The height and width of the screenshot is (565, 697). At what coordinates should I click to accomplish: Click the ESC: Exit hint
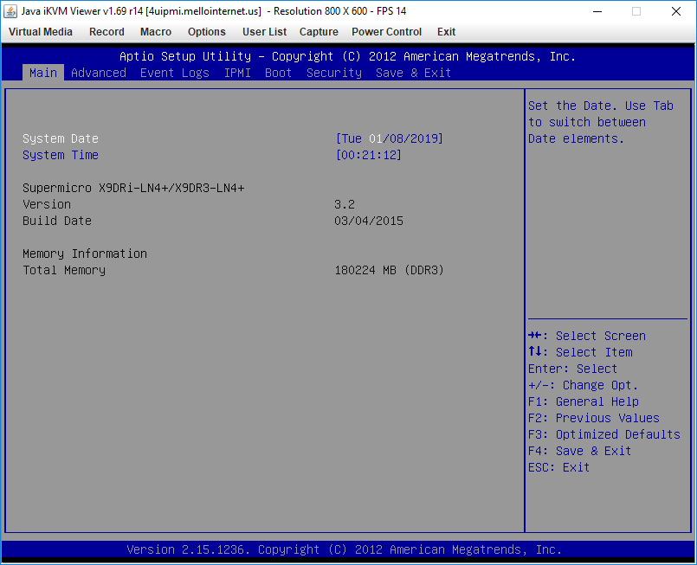(558, 467)
